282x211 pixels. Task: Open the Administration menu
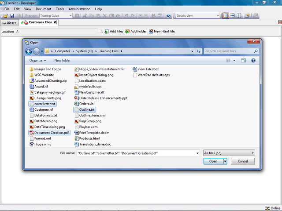[x=79, y=9]
